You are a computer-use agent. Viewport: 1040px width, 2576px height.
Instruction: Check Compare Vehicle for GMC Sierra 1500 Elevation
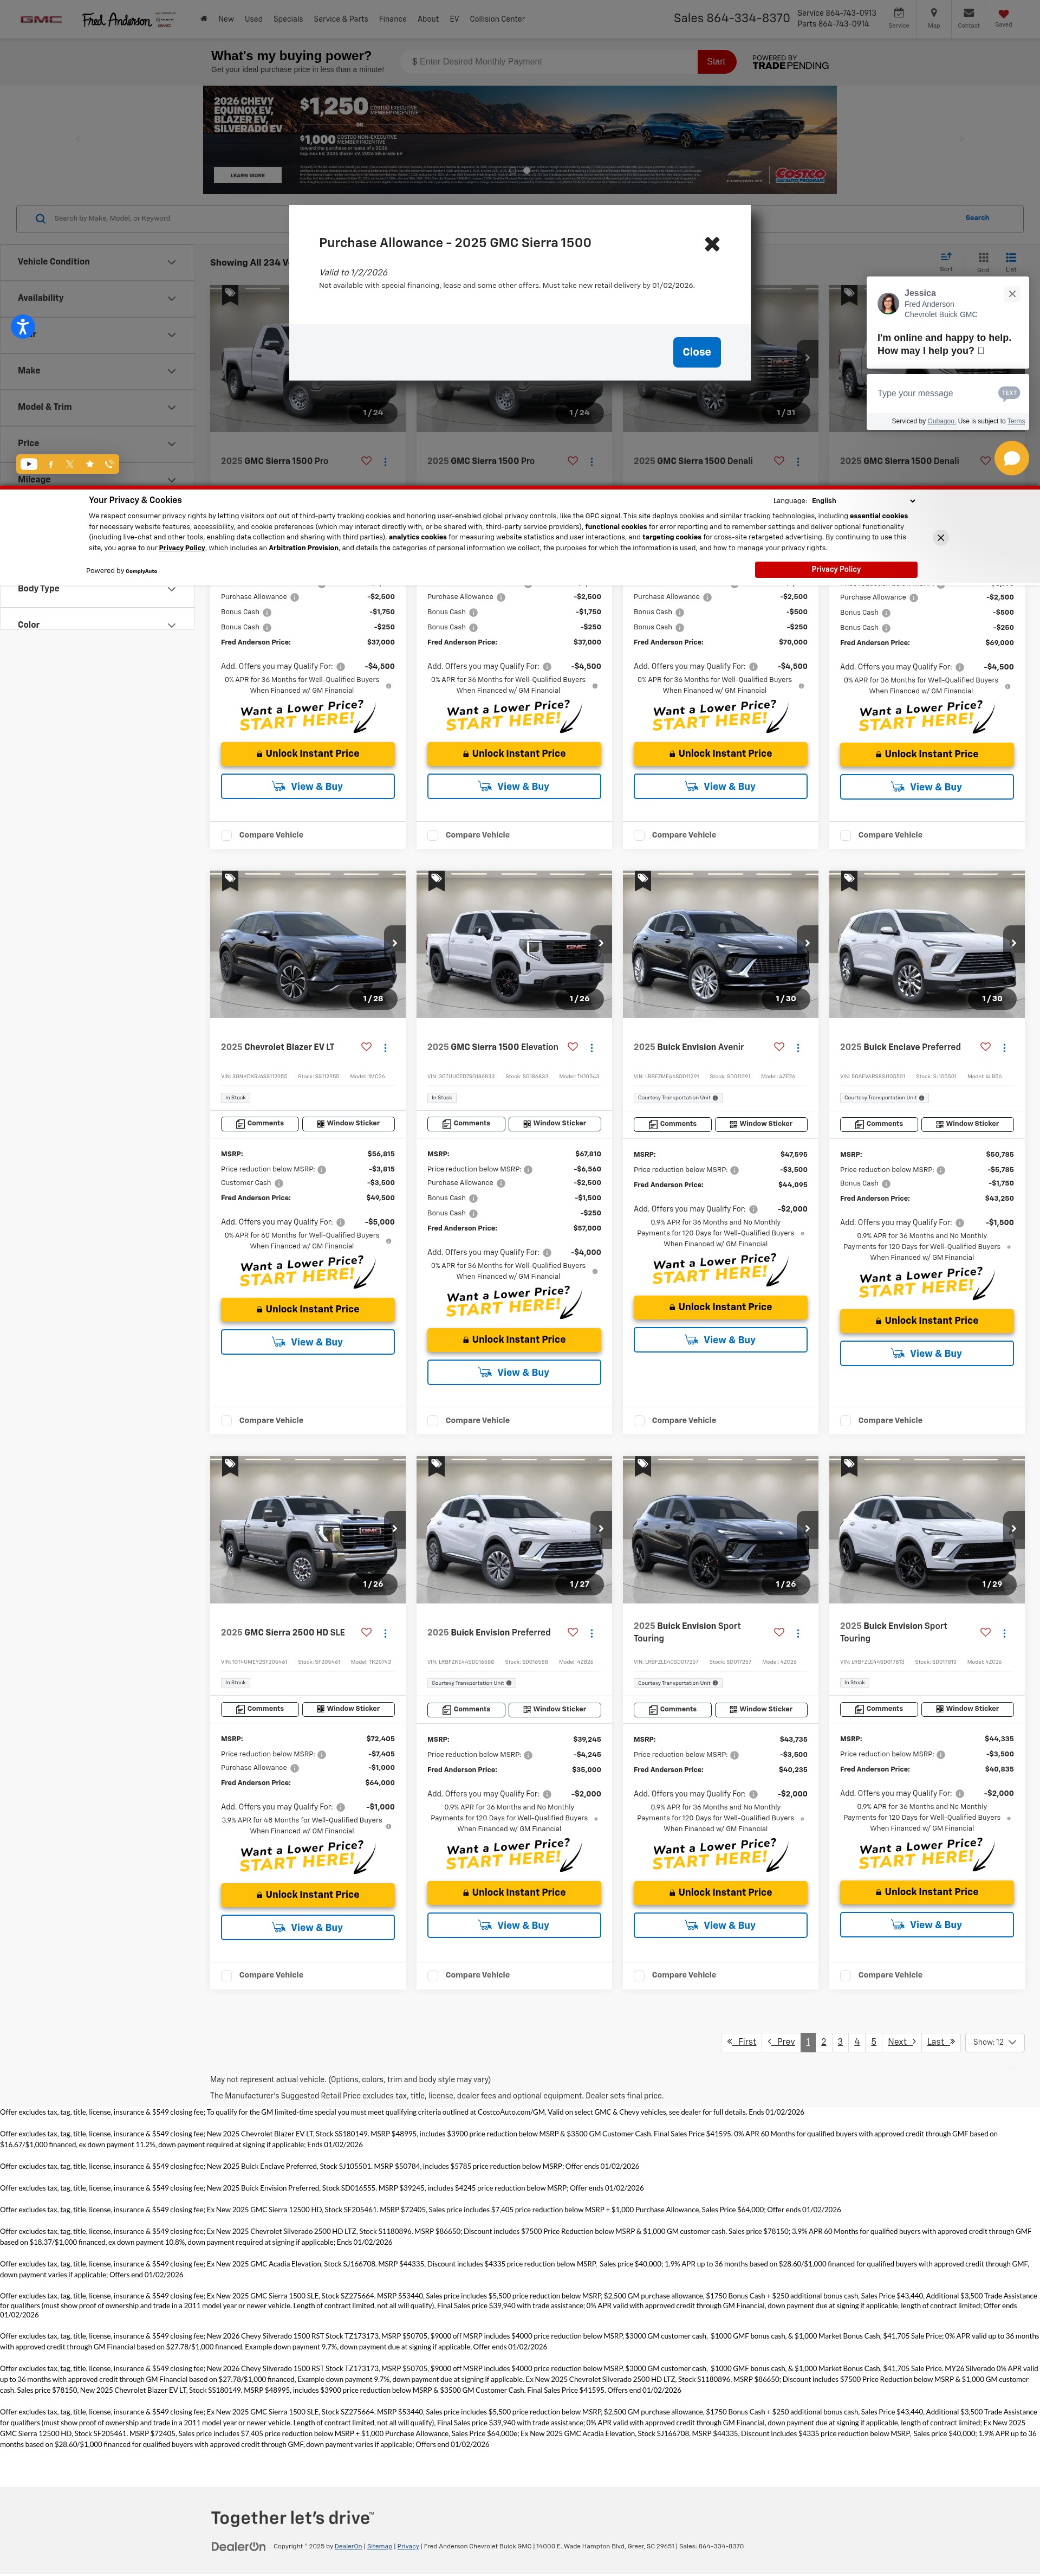point(433,1420)
